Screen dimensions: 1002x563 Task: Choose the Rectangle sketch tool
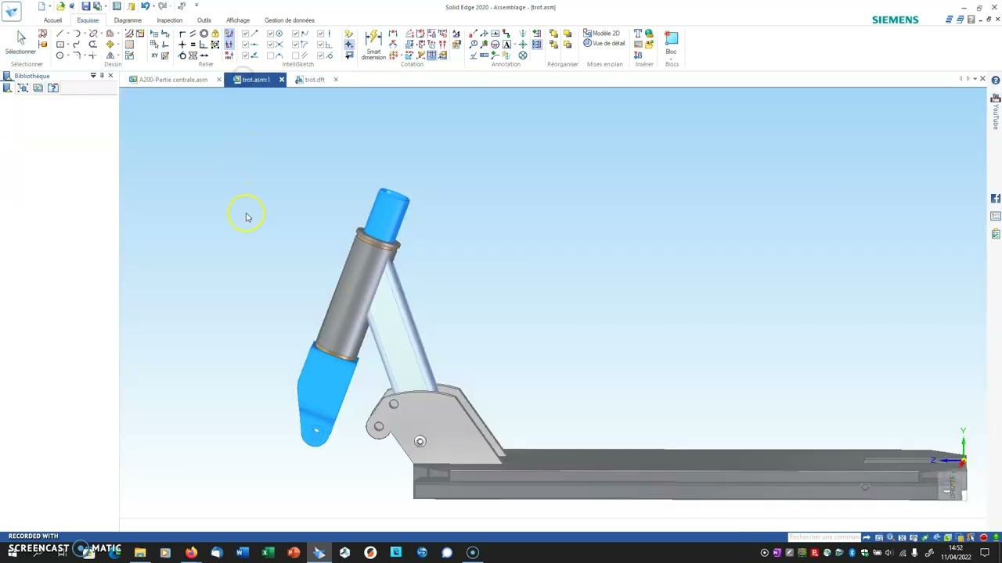[59, 45]
